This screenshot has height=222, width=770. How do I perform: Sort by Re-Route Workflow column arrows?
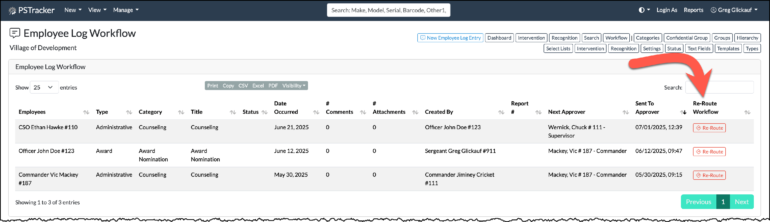(x=747, y=112)
